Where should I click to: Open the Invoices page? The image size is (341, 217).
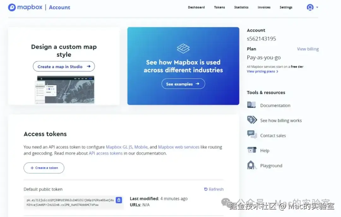(264, 7)
